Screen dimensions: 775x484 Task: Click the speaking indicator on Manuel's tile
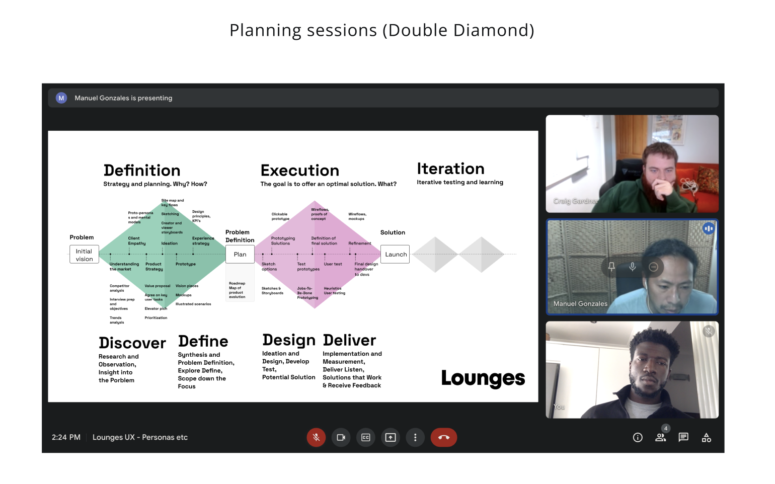709,228
